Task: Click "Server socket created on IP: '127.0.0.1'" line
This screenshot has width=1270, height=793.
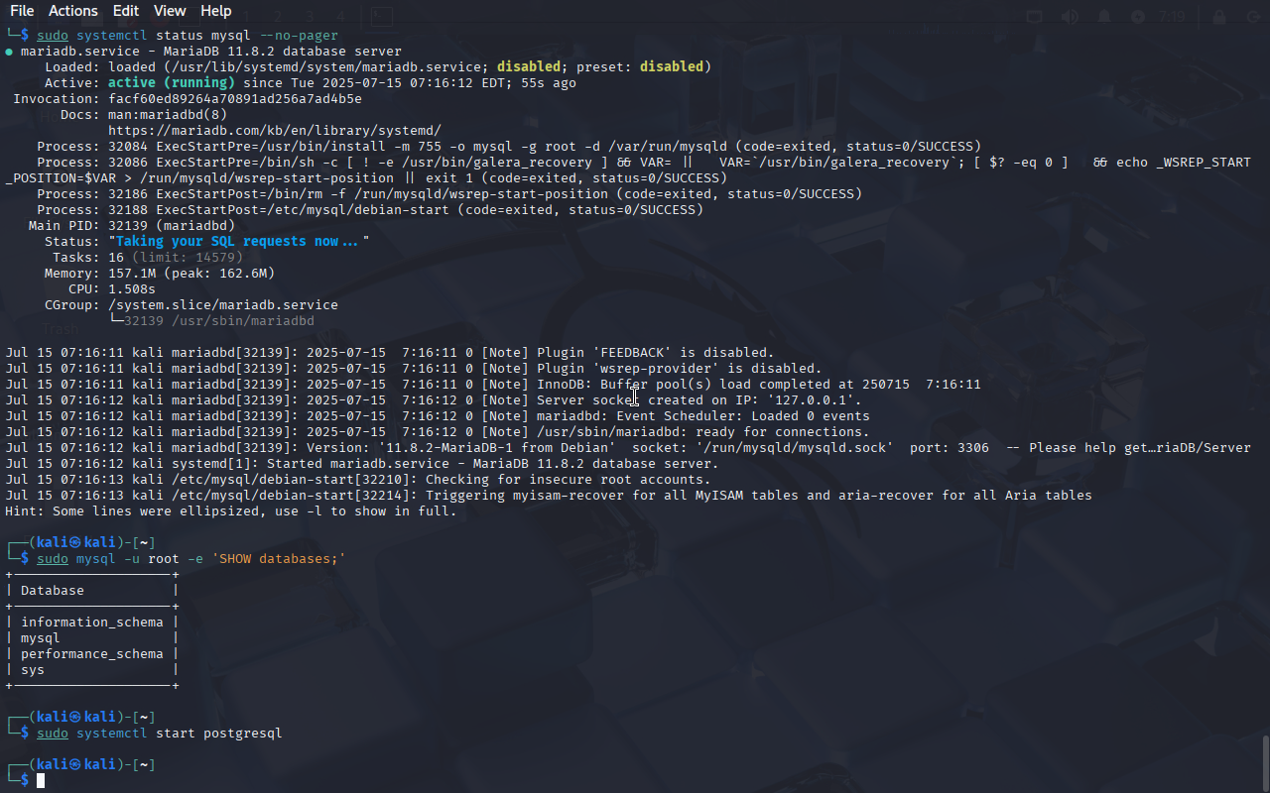Action: (x=434, y=400)
